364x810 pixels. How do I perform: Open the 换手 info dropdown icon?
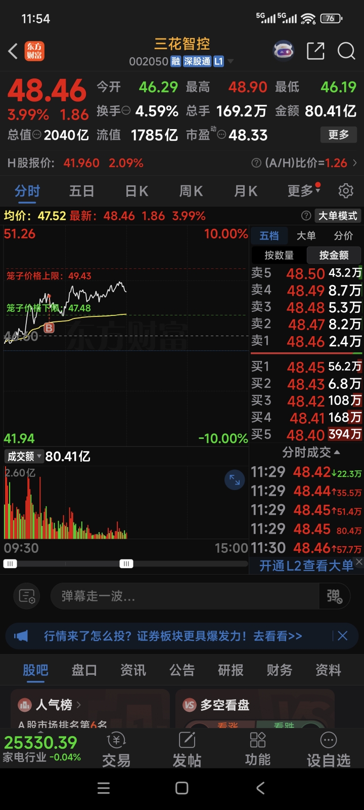pos(126,110)
